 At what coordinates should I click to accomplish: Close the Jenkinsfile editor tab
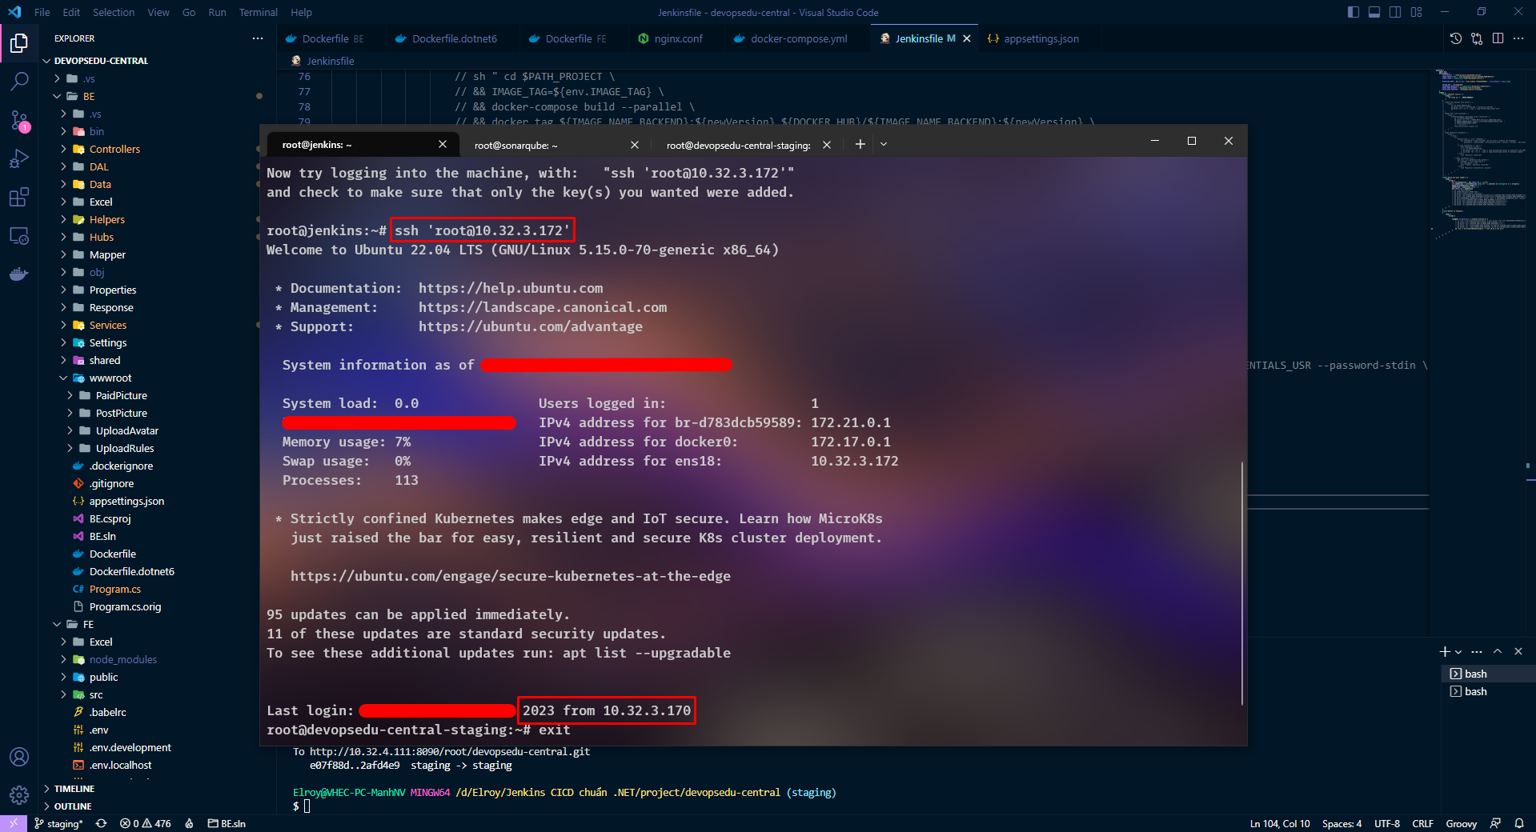coord(967,38)
